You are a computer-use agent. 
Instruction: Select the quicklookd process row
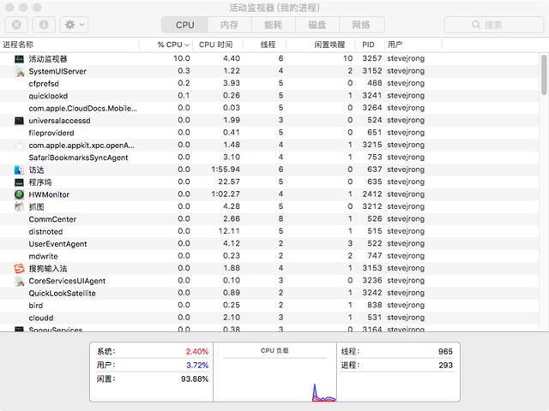[x=269, y=96]
